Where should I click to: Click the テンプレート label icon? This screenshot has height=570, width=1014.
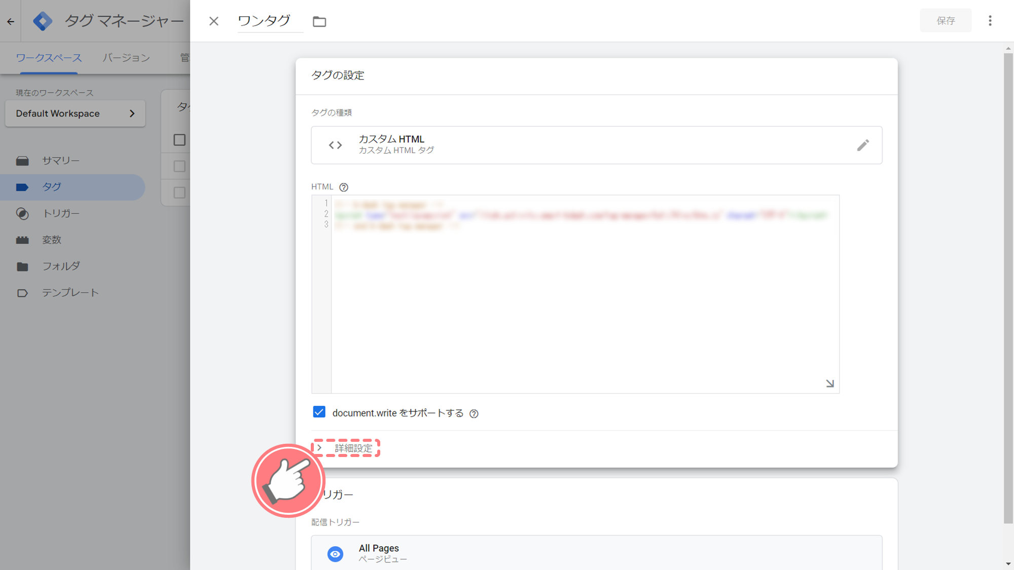coord(22,293)
